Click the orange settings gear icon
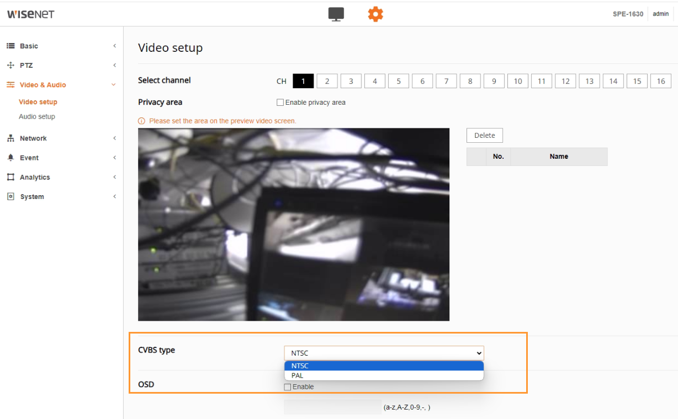Screen dimensions: 678x419 (375, 14)
